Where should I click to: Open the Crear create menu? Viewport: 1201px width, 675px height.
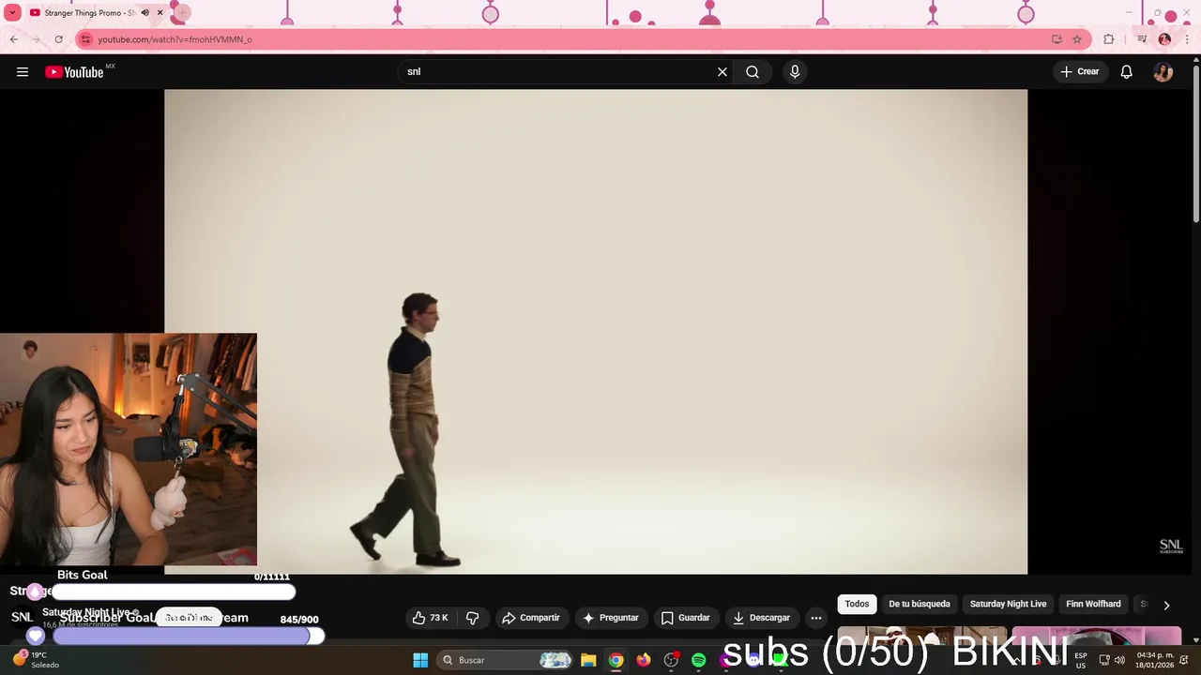pos(1080,72)
